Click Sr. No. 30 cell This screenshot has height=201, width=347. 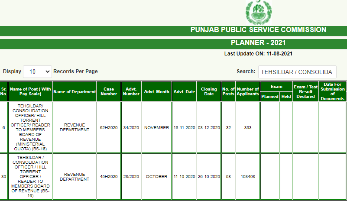3,177
